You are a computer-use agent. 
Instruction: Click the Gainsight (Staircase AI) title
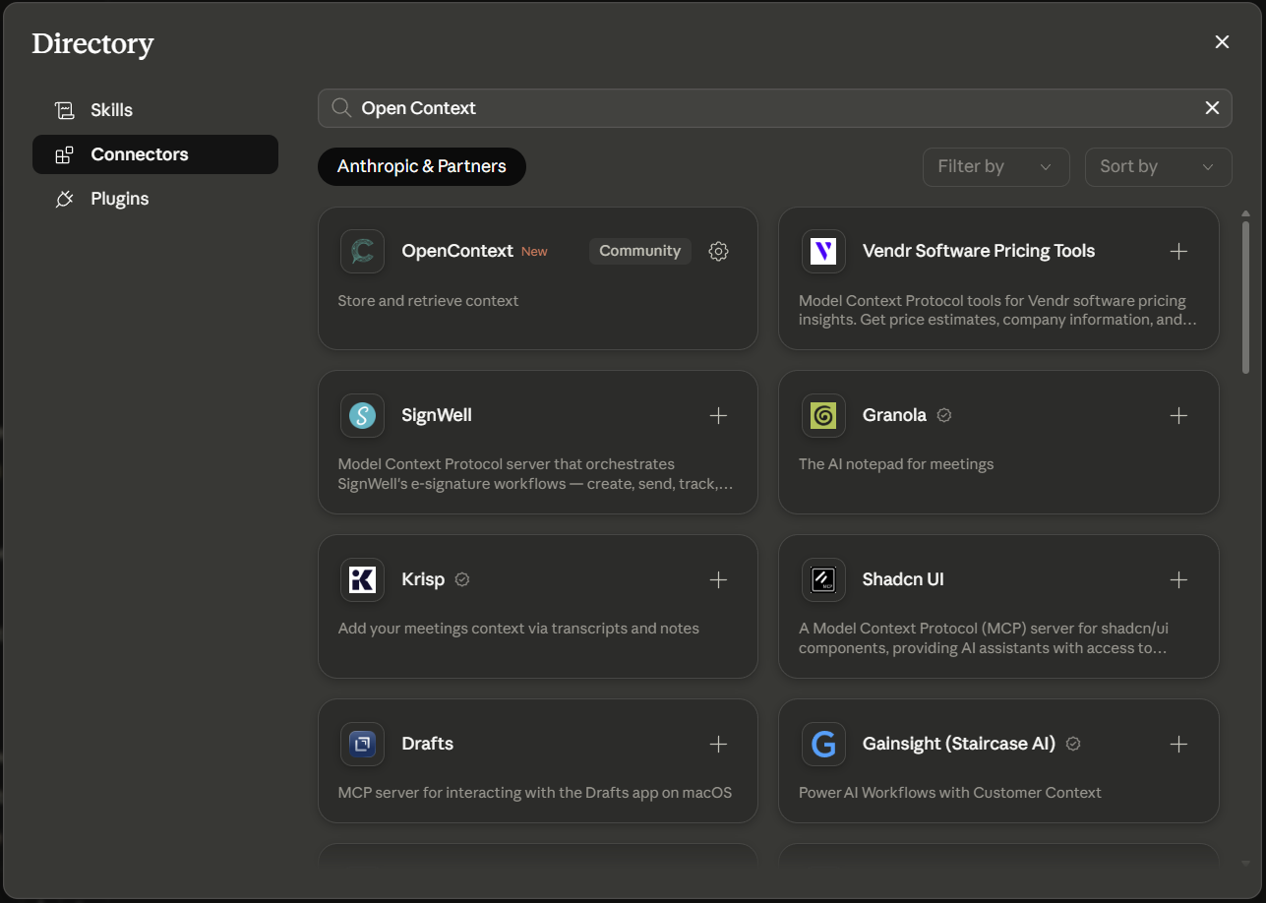pyautogui.click(x=959, y=744)
